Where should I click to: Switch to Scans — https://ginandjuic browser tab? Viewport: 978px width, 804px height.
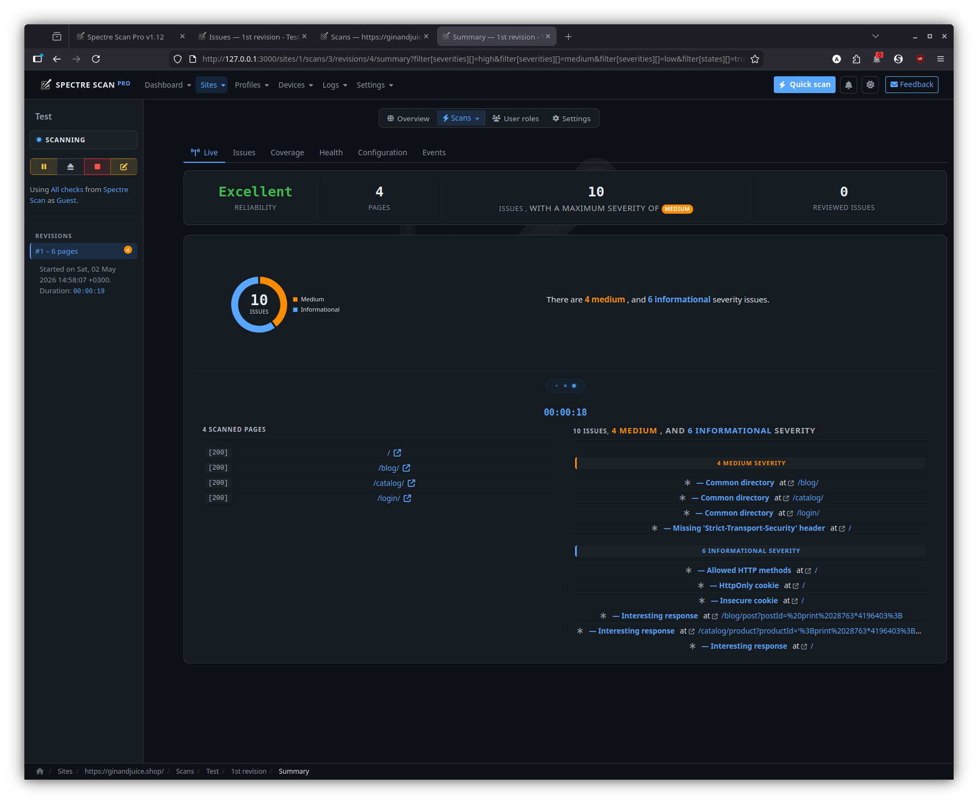pos(376,37)
